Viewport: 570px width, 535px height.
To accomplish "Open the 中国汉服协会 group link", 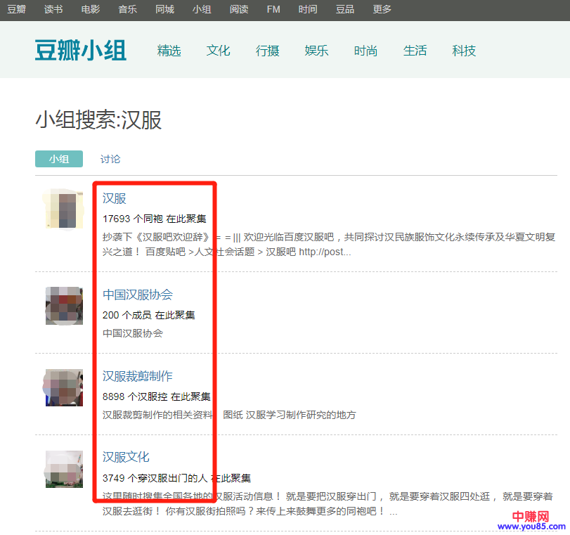I will click(138, 294).
